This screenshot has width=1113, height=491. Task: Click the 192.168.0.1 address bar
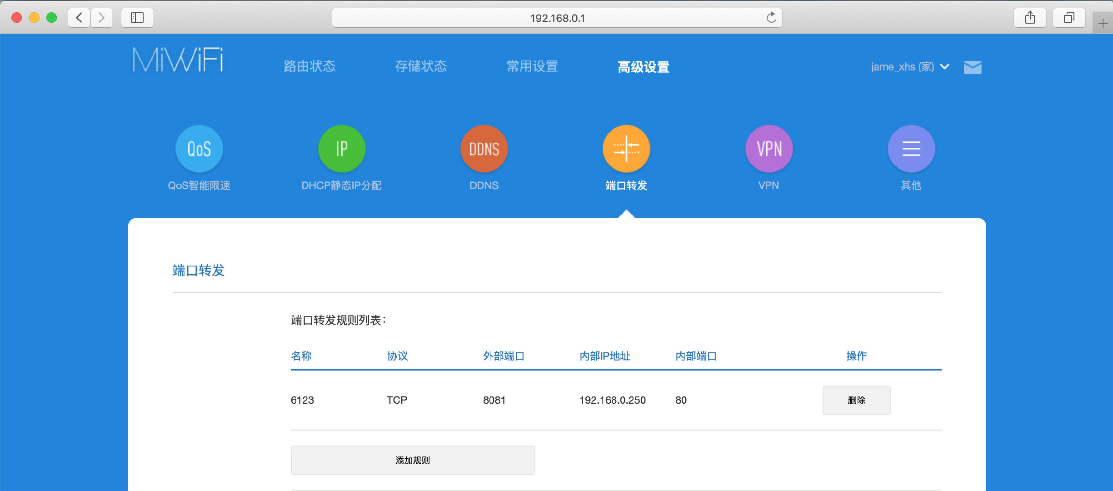[x=557, y=18]
